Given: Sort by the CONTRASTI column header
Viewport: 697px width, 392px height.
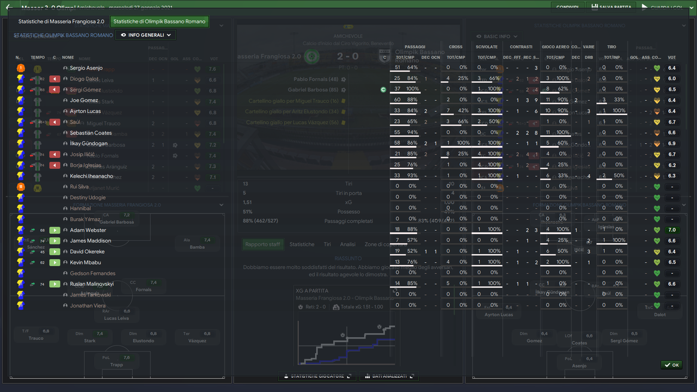Looking at the screenshot, I should coord(521,47).
